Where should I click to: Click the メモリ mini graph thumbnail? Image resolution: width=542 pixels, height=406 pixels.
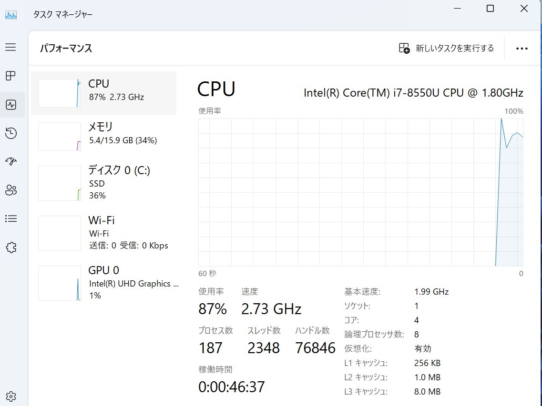pyautogui.click(x=60, y=137)
